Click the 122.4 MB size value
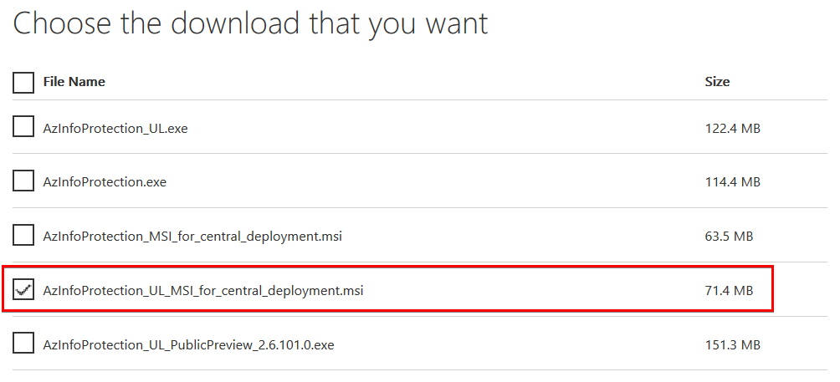Image resolution: width=840 pixels, height=382 pixels. click(x=732, y=129)
